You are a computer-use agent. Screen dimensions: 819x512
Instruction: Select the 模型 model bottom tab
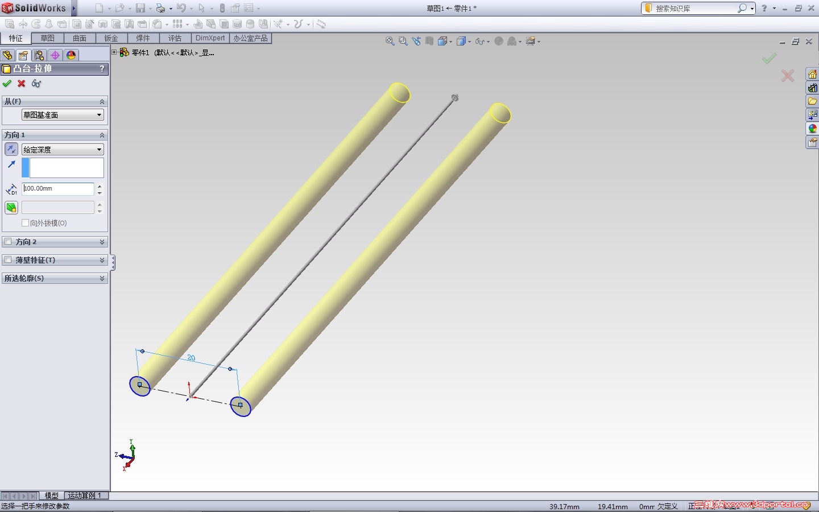52,496
